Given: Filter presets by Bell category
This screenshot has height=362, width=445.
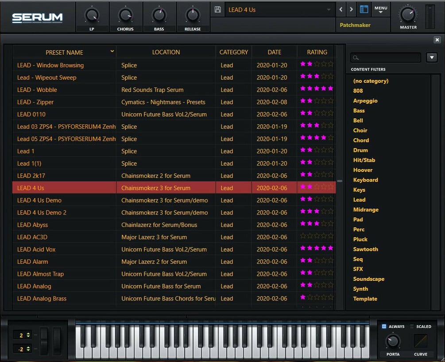Looking at the screenshot, I should point(358,121).
